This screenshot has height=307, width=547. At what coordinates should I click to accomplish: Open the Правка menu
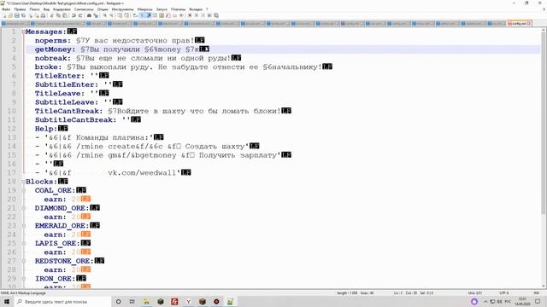20,9
